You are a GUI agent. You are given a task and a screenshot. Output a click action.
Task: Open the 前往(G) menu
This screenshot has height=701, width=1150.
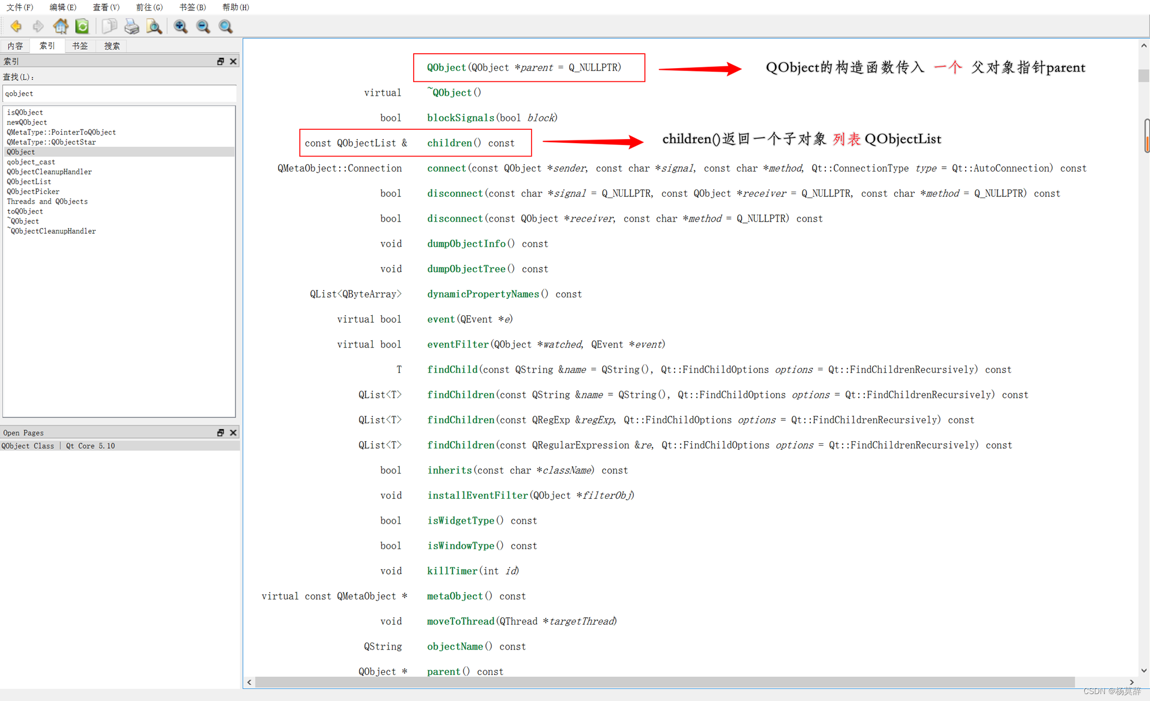[x=149, y=7]
